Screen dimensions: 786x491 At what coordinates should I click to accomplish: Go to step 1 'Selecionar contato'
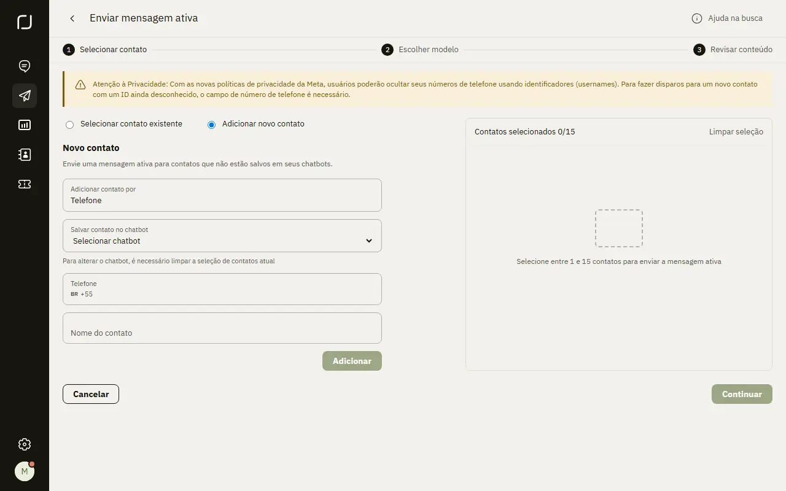tap(105, 50)
